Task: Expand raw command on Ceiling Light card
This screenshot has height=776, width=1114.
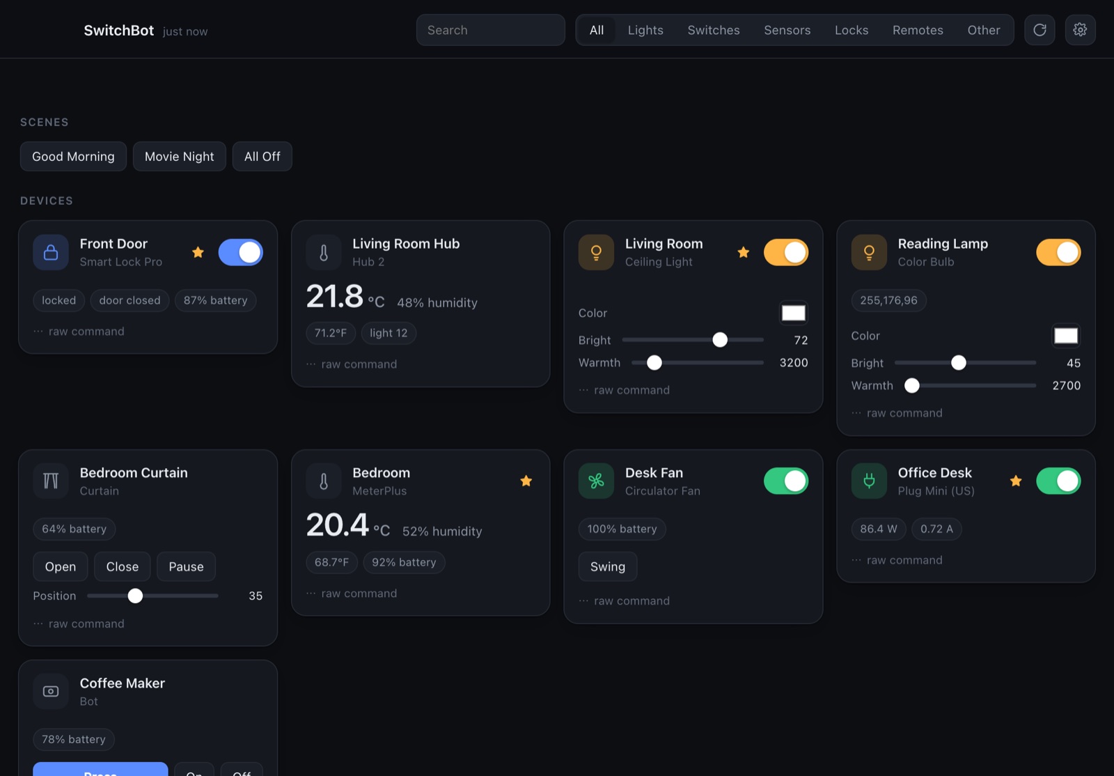Action: pos(625,390)
